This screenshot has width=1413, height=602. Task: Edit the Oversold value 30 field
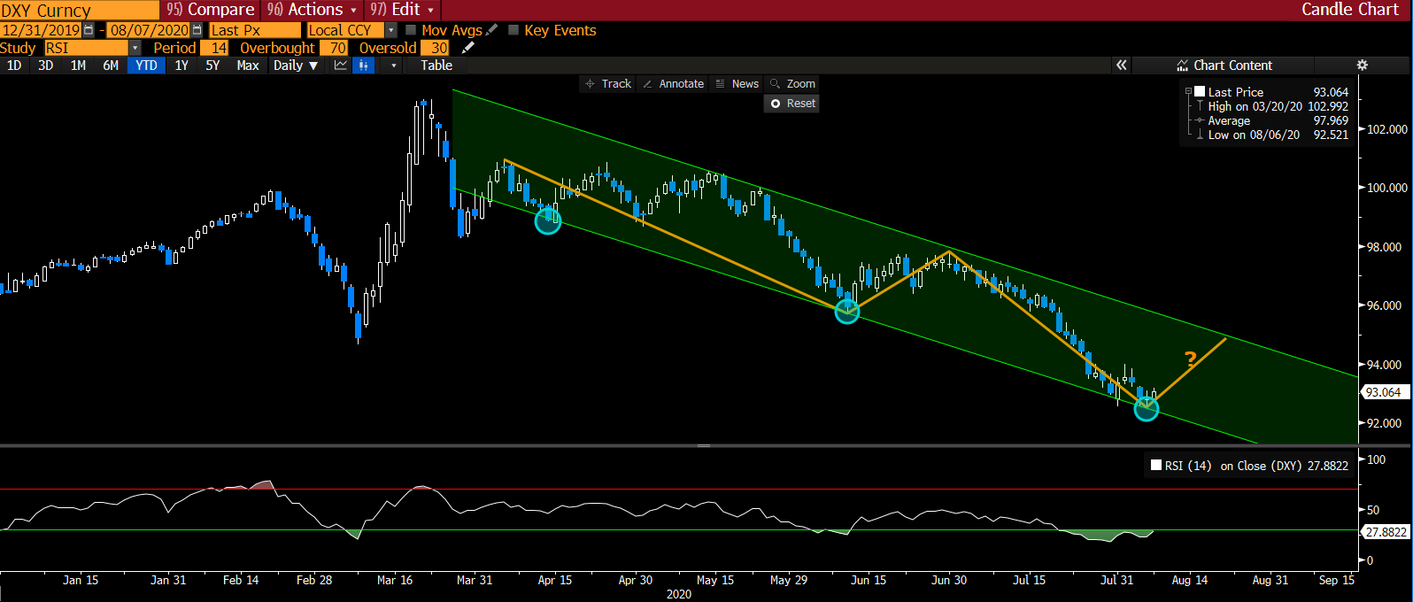pyautogui.click(x=435, y=48)
